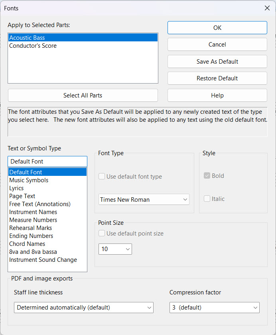Image resolution: width=276 pixels, height=335 pixels.
Task: Expand the point size dropdown
Action: pos(115,249)
